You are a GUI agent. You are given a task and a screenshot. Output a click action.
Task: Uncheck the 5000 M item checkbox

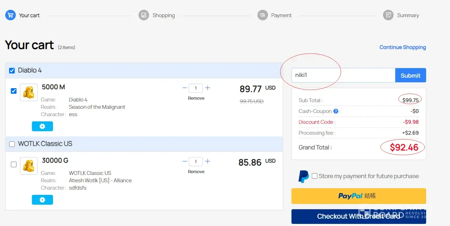tap(14, 91)
